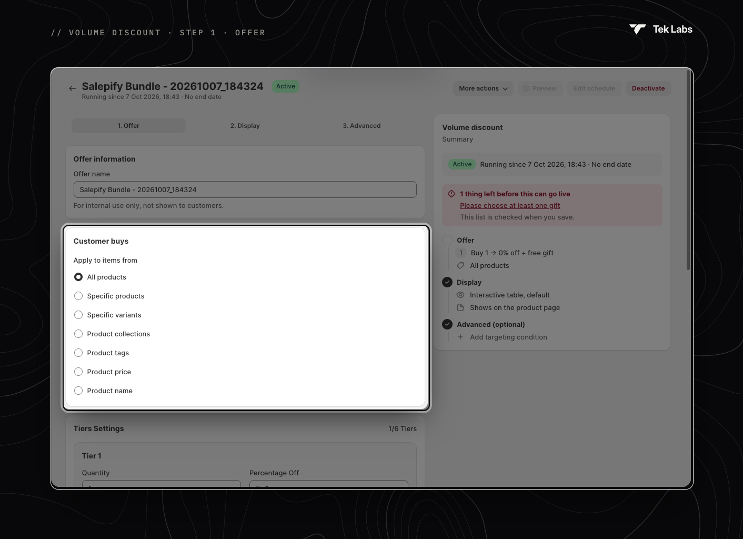Select Specific variants radio option
The image size is (743, 539).
78,315
